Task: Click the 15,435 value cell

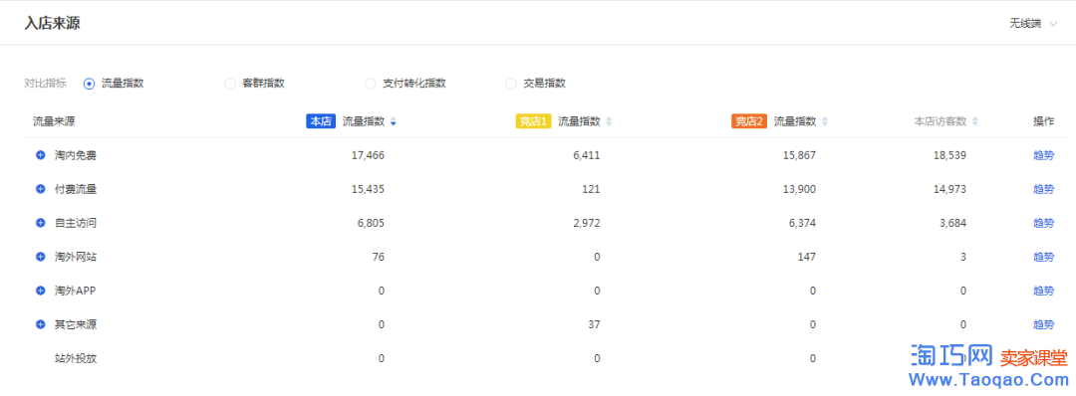Action: pyautogui.click(x=368, y=189)
